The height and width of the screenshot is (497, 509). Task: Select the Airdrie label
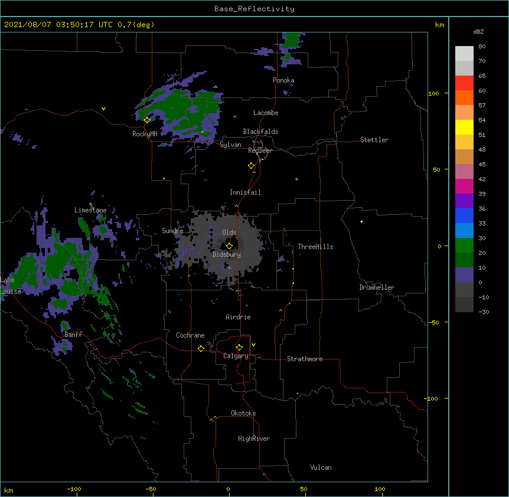tap(238, 317)
